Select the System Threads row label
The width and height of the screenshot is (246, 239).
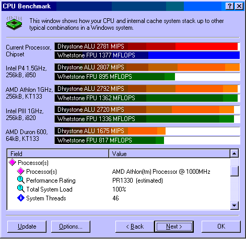coord(46,198)
